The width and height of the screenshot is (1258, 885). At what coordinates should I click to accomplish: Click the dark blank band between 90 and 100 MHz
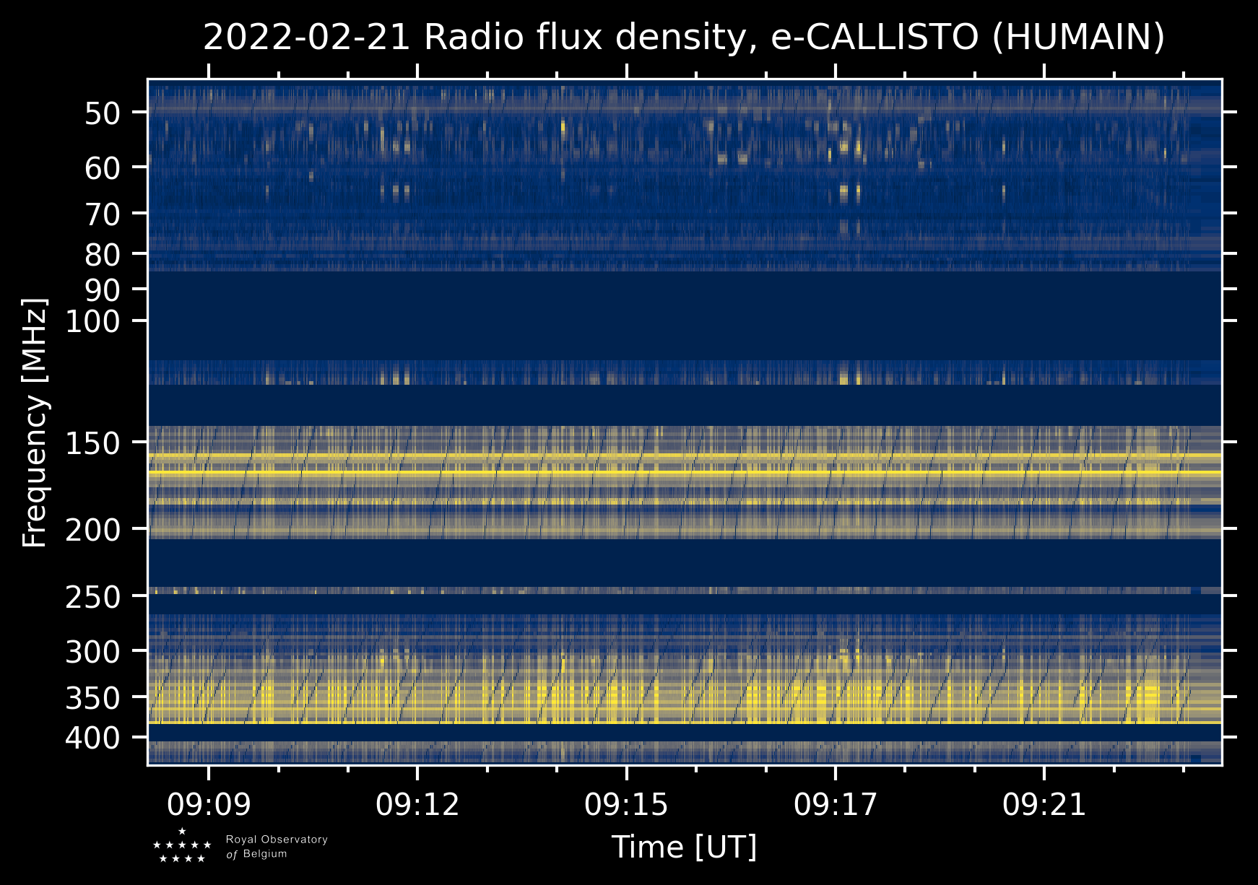[684, 305]
